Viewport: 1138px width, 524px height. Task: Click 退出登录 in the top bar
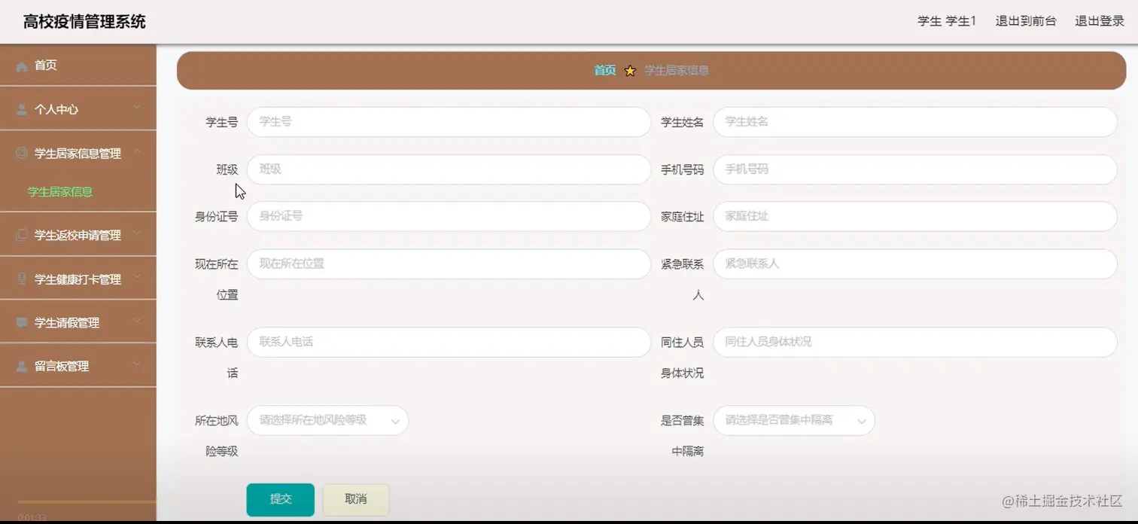click(1098, 21)
